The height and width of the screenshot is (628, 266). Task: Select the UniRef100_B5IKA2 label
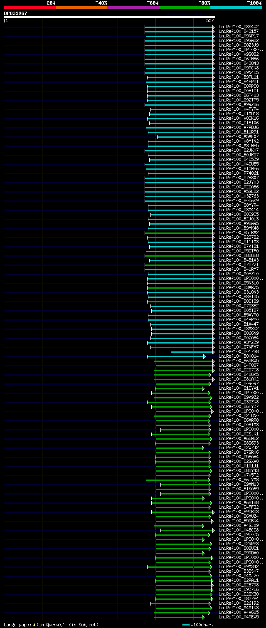coord(239,232)
